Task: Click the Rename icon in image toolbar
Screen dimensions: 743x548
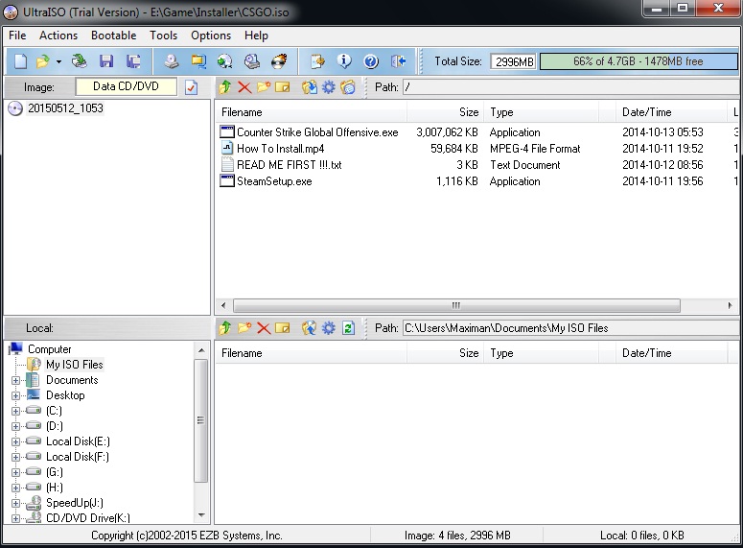Action: click(x=283, y=87)
